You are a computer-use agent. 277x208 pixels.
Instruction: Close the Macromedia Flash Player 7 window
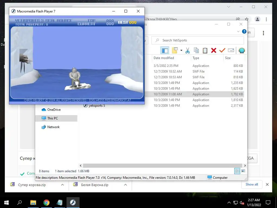tap(138, 11)
